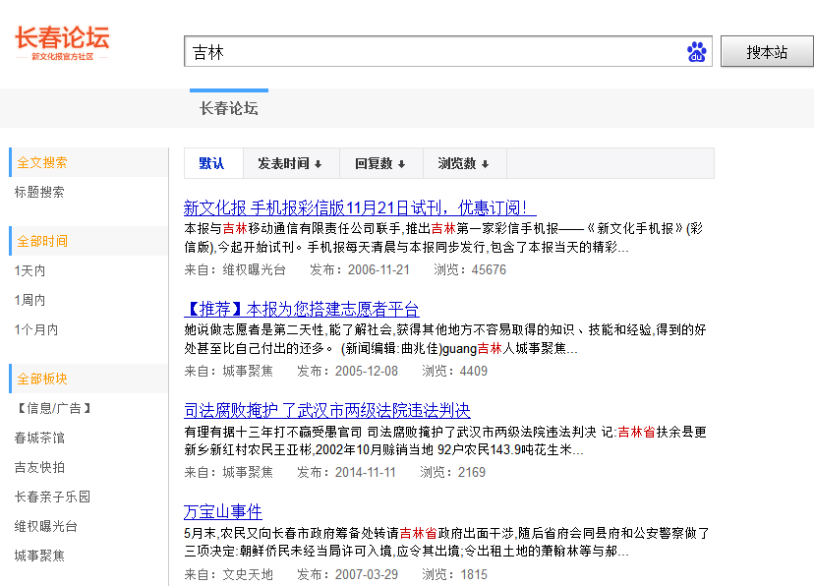Screen dimensions: 814x586
Task: Click source 维权曝光台 under first result
Action: tap(255, 270)
